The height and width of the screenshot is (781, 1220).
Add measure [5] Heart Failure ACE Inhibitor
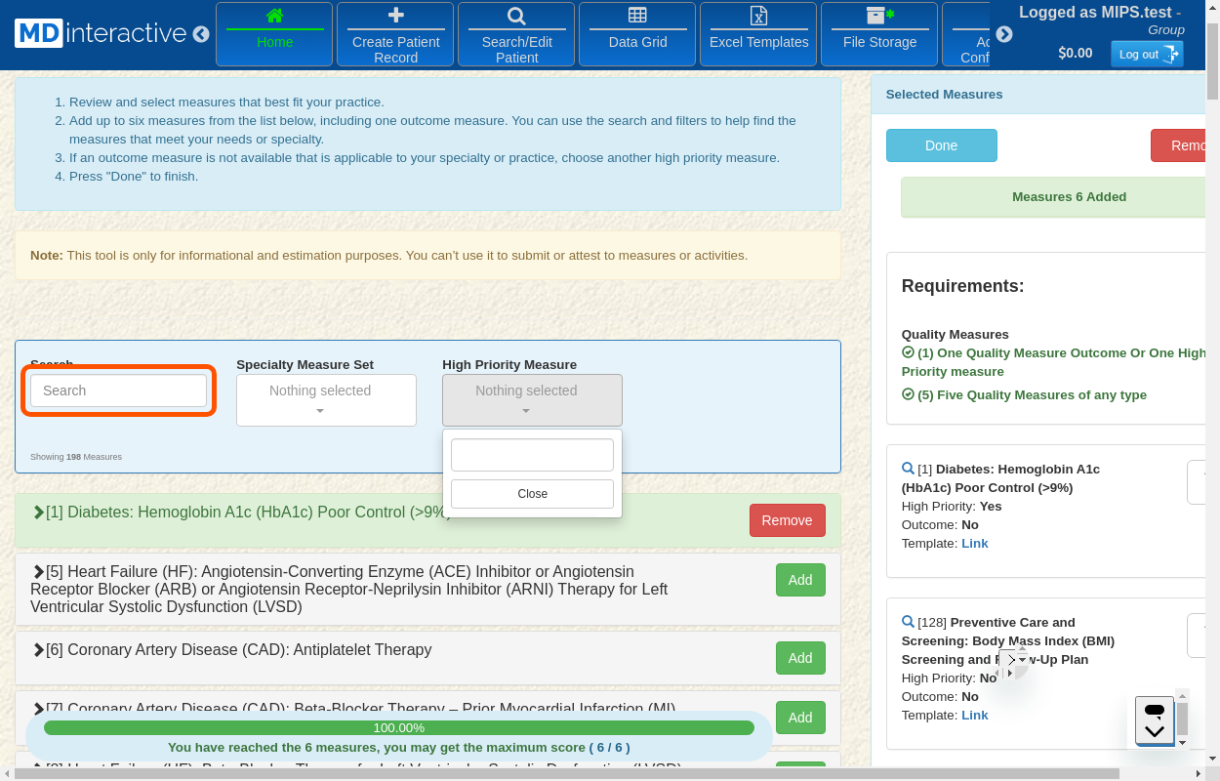coord(799,580)
